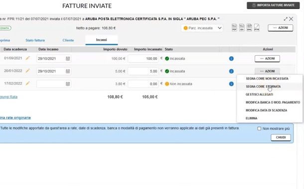Click 'Importo dovuto' column header

coord(115,49)
